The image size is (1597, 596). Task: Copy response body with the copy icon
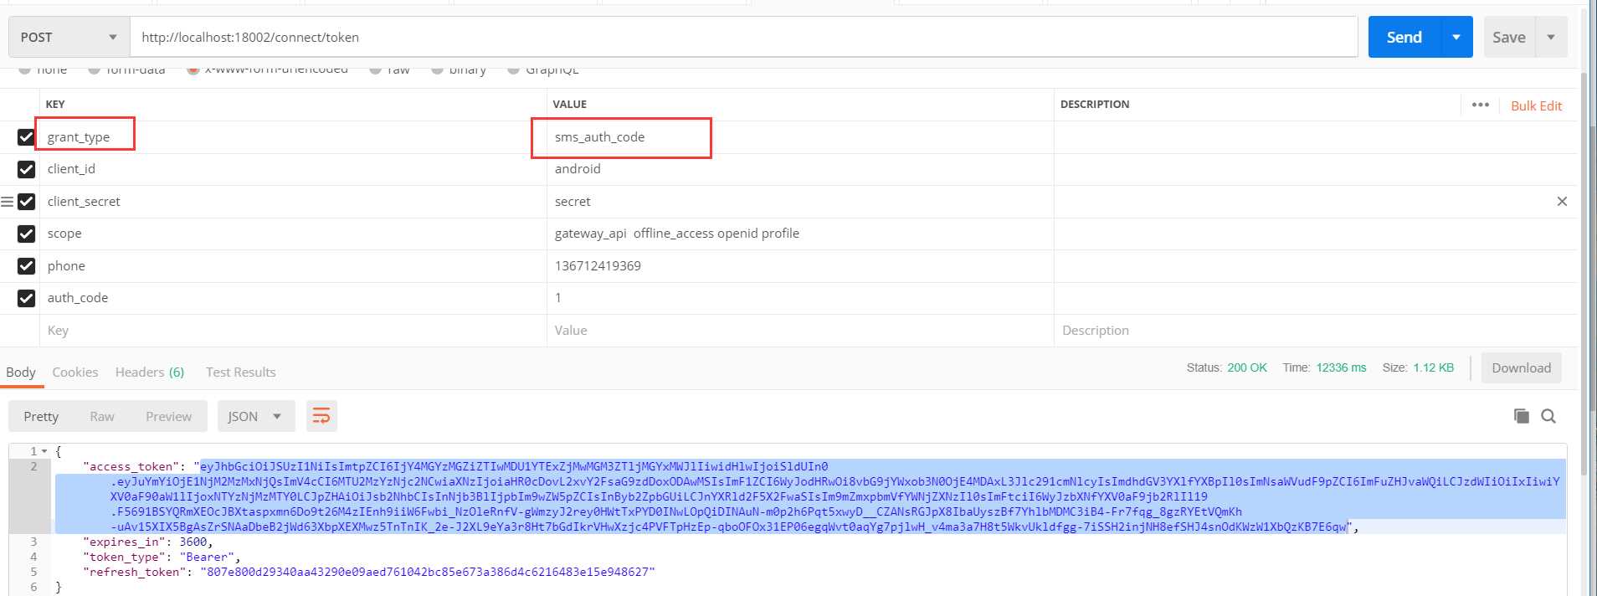1522,416
